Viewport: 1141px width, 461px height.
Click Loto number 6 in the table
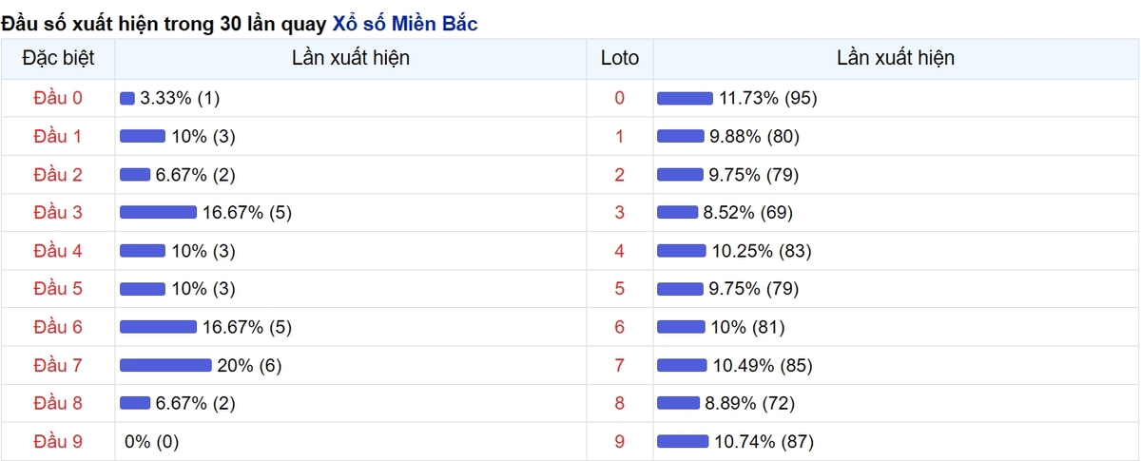620,327
